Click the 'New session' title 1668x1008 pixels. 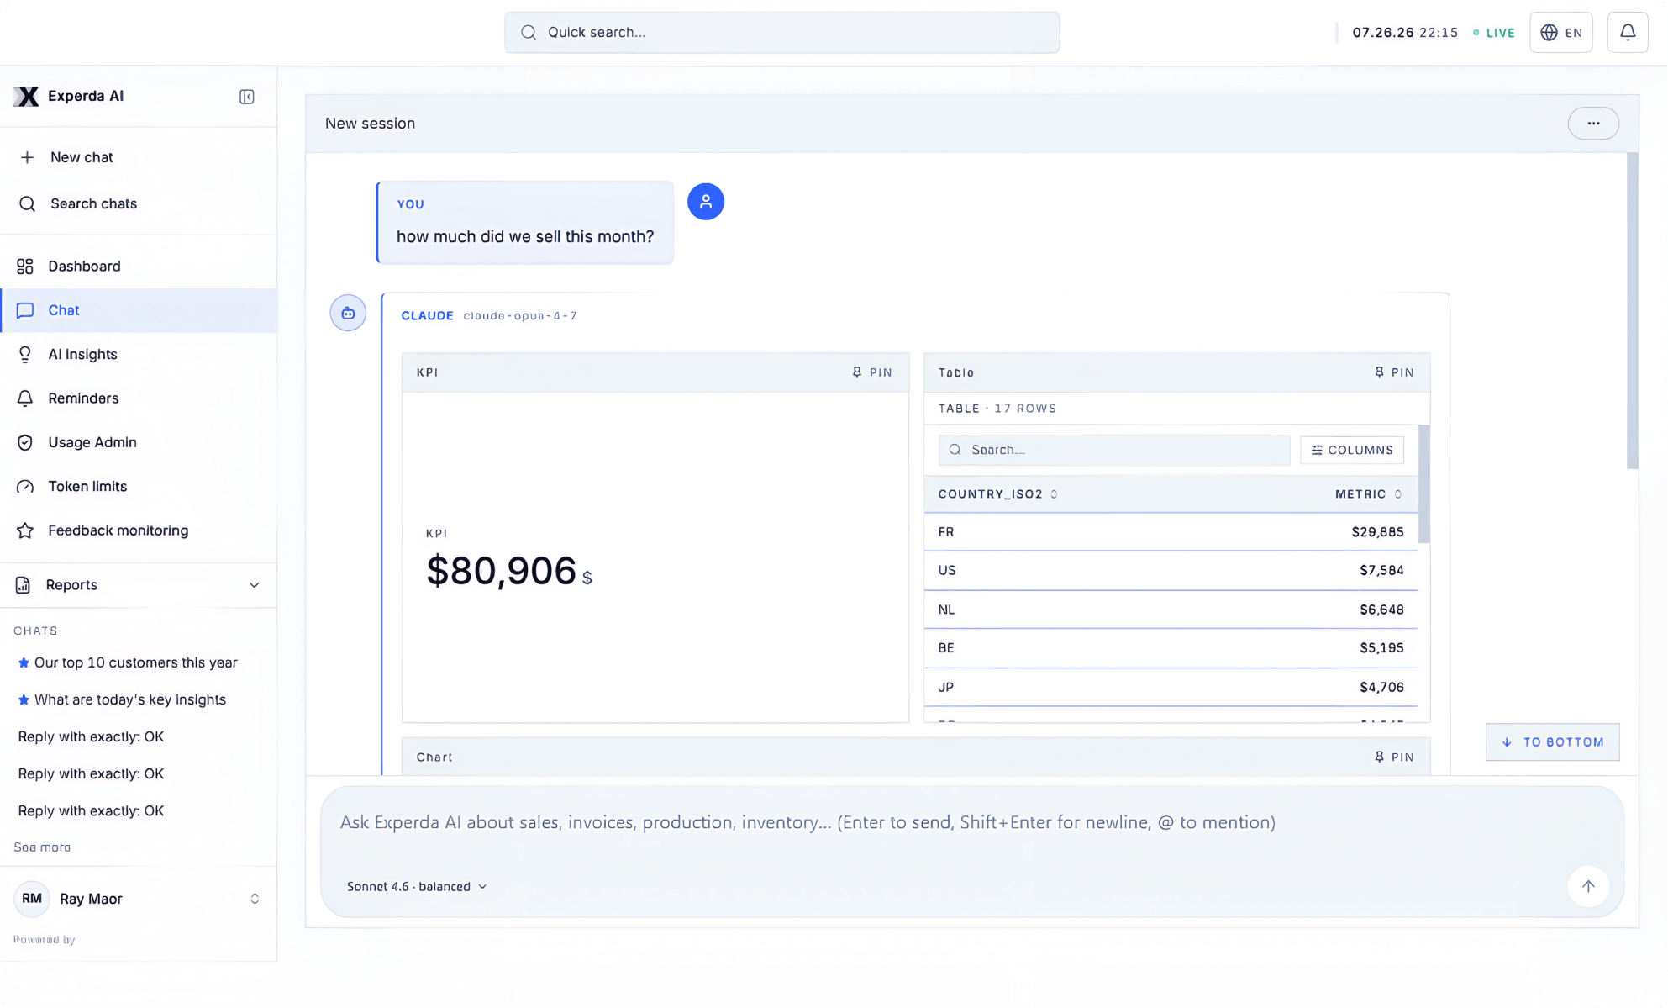[x=370, y=124]
